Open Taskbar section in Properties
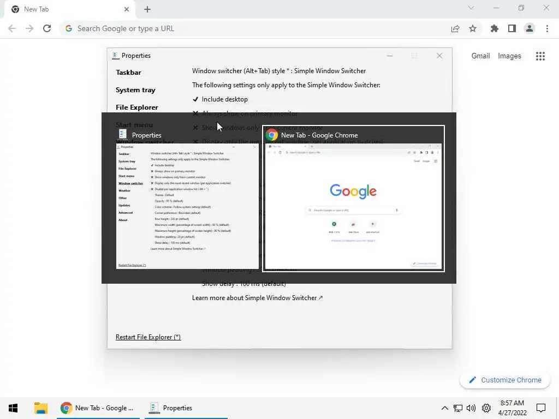559x419 pixels. click(128, 73)
